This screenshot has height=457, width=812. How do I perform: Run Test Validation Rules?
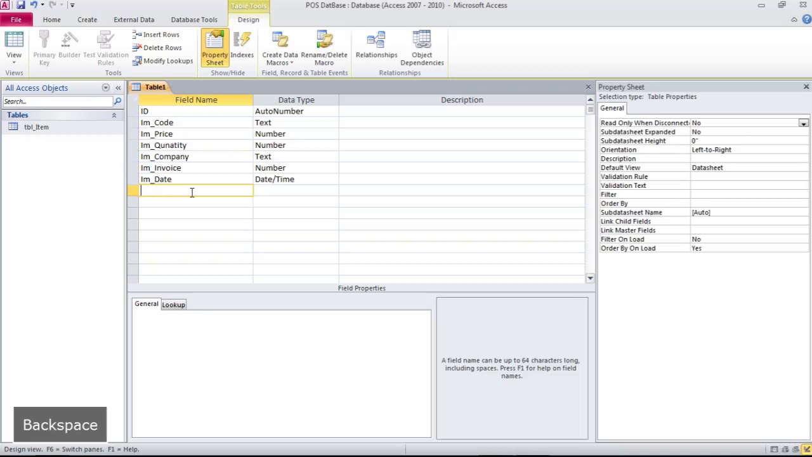[x=106, y=48]
